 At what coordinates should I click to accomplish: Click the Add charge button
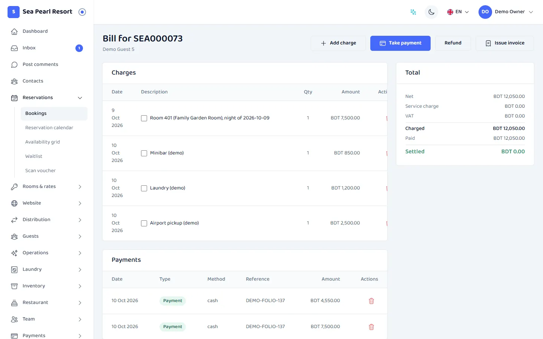[x=338, y=43]
